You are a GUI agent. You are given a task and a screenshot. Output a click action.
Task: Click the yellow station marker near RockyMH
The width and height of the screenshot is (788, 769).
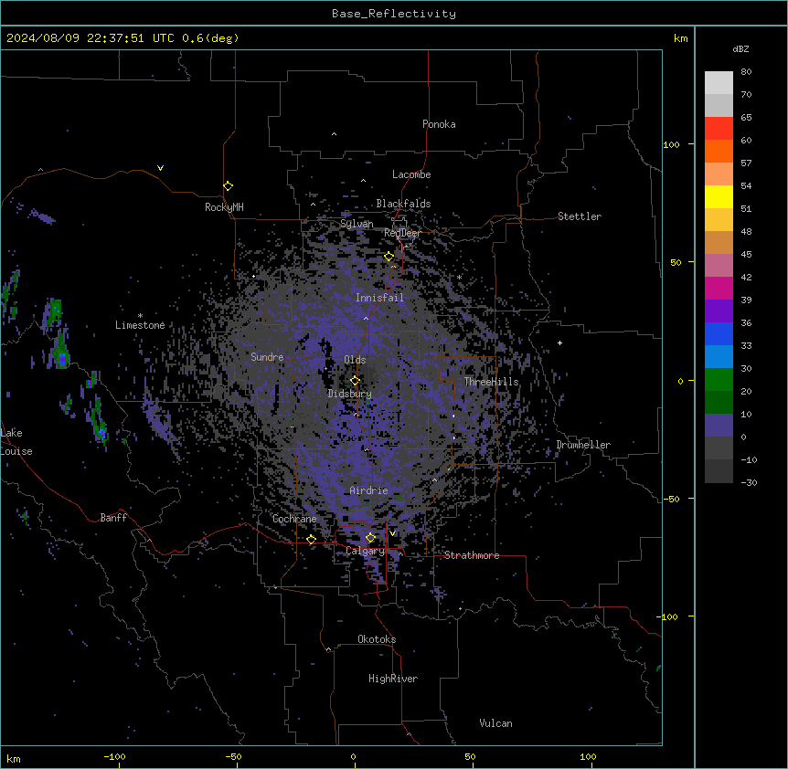pos(229,186)
